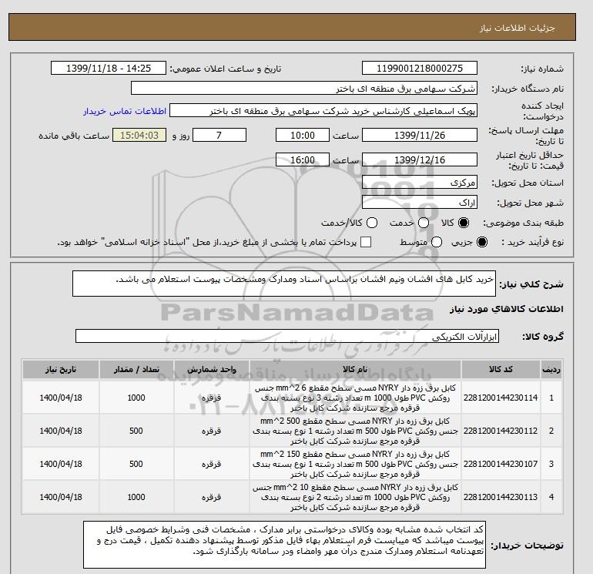Click the buyer name field شرکت سهامی برق منطقه ای باختر
This screenshot has width=593, height=574.
(x=304, y=88)
